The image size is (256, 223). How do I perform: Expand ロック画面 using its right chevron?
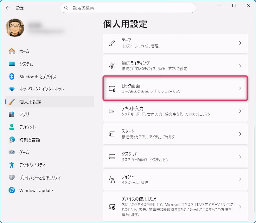(x=240, y=88)
